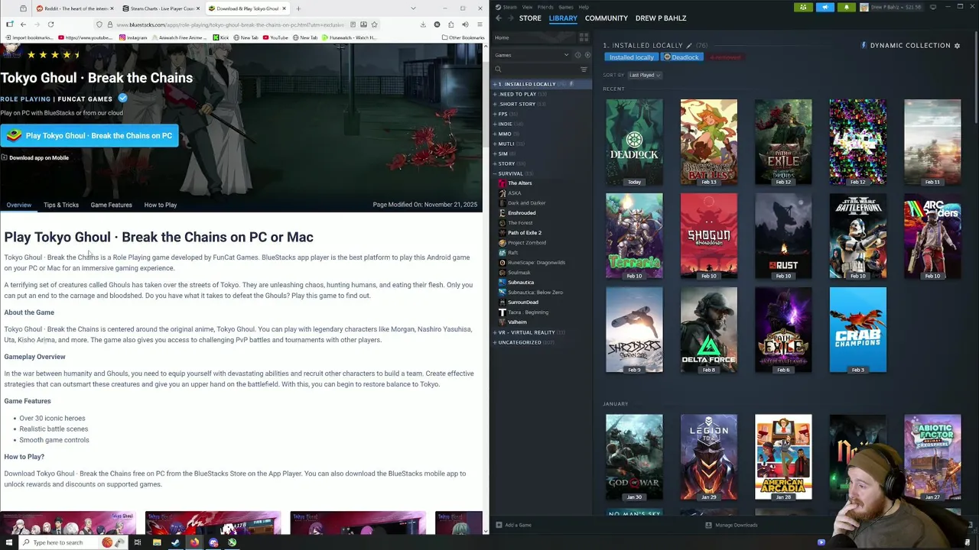Open browser downloads icon
979x550 pixels.
[x=423, y=24]
